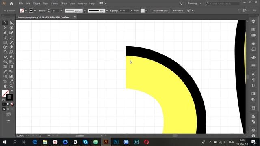Close the icons8-octopus.svg document tab
The width and height of the screenshot is (260, 146).
point(75,17)
